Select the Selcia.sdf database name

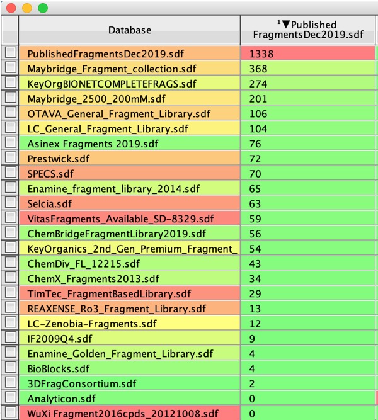click(x=50, y=204)
